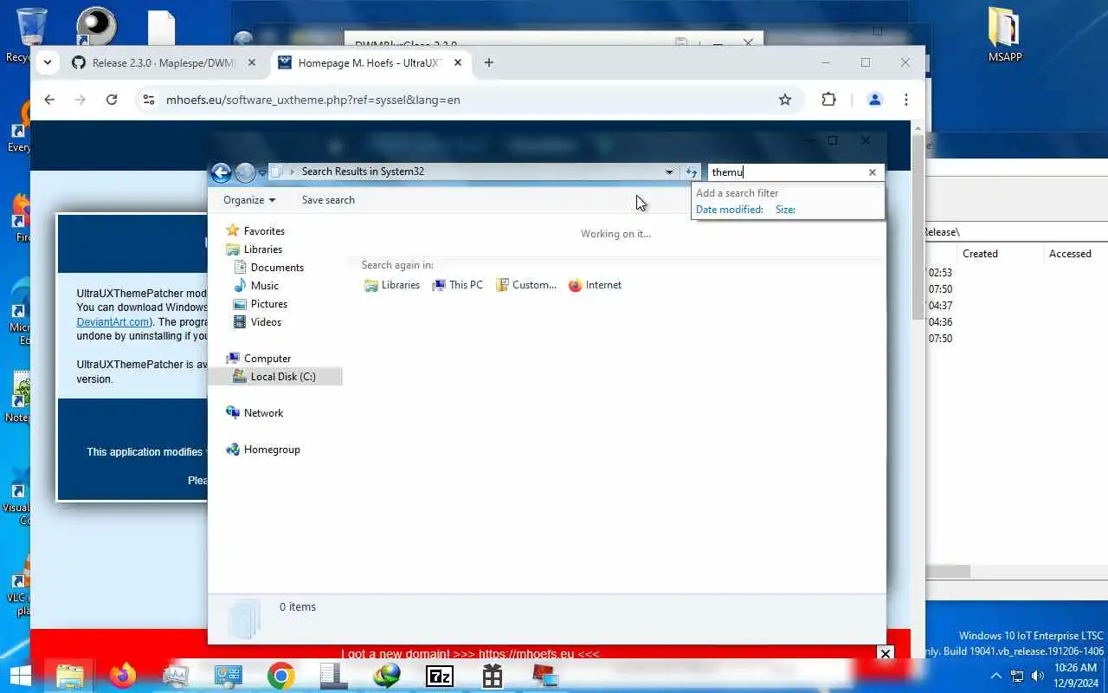Click Save search in the toolbar
Image resolution: width=1108 pixels, height=693 pixels.
328,200
